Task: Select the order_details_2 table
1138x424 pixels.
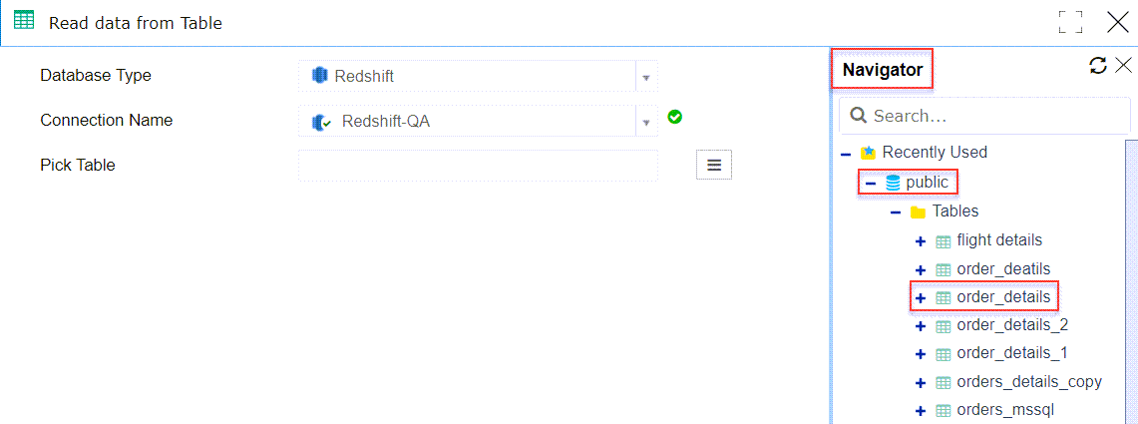Action: tap(1012, 325)
